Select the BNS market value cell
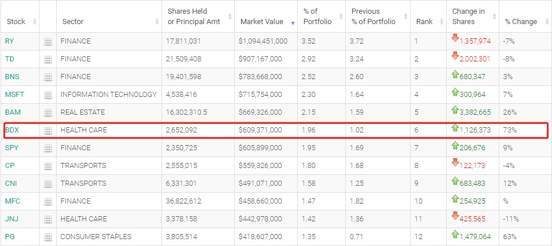The width and height of the screenshot is (552, 246). click(259, 77)
